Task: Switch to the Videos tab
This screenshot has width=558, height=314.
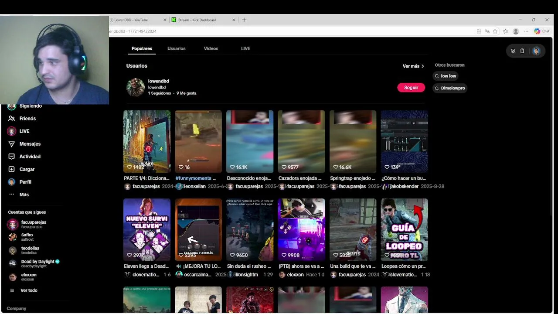Action: click(x=211, y=49)
